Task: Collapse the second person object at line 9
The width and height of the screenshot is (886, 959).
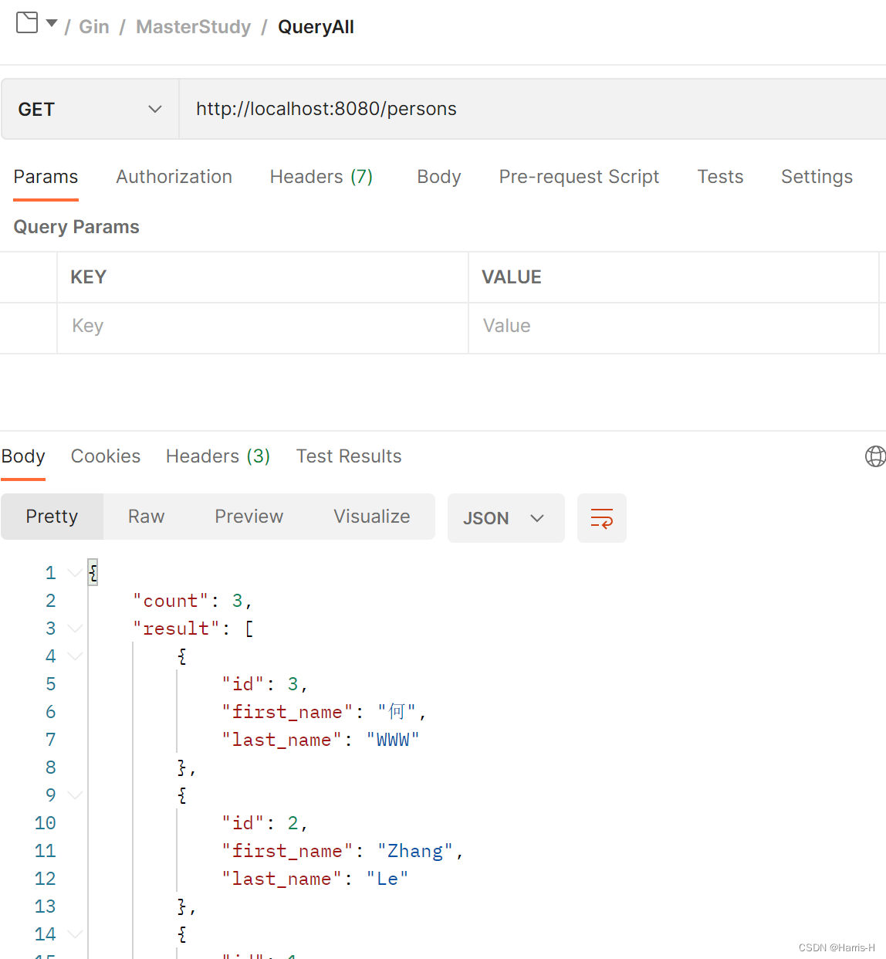Action: click(75, 795)
